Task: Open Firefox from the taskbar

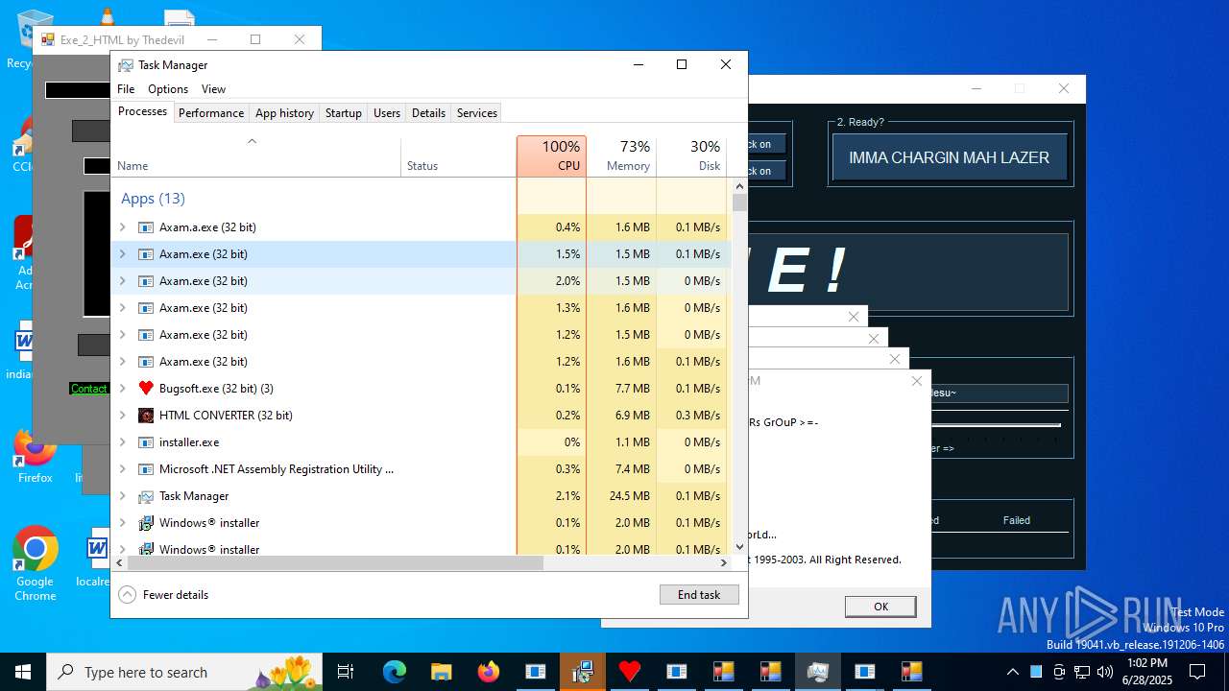Action: 489,672
